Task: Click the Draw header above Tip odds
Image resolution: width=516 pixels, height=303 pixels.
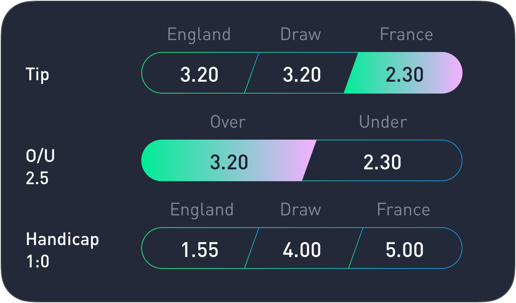Action: click(300, 35)
